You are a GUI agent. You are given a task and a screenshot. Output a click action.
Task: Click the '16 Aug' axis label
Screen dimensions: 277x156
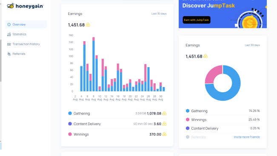click(x=118, y=98)
